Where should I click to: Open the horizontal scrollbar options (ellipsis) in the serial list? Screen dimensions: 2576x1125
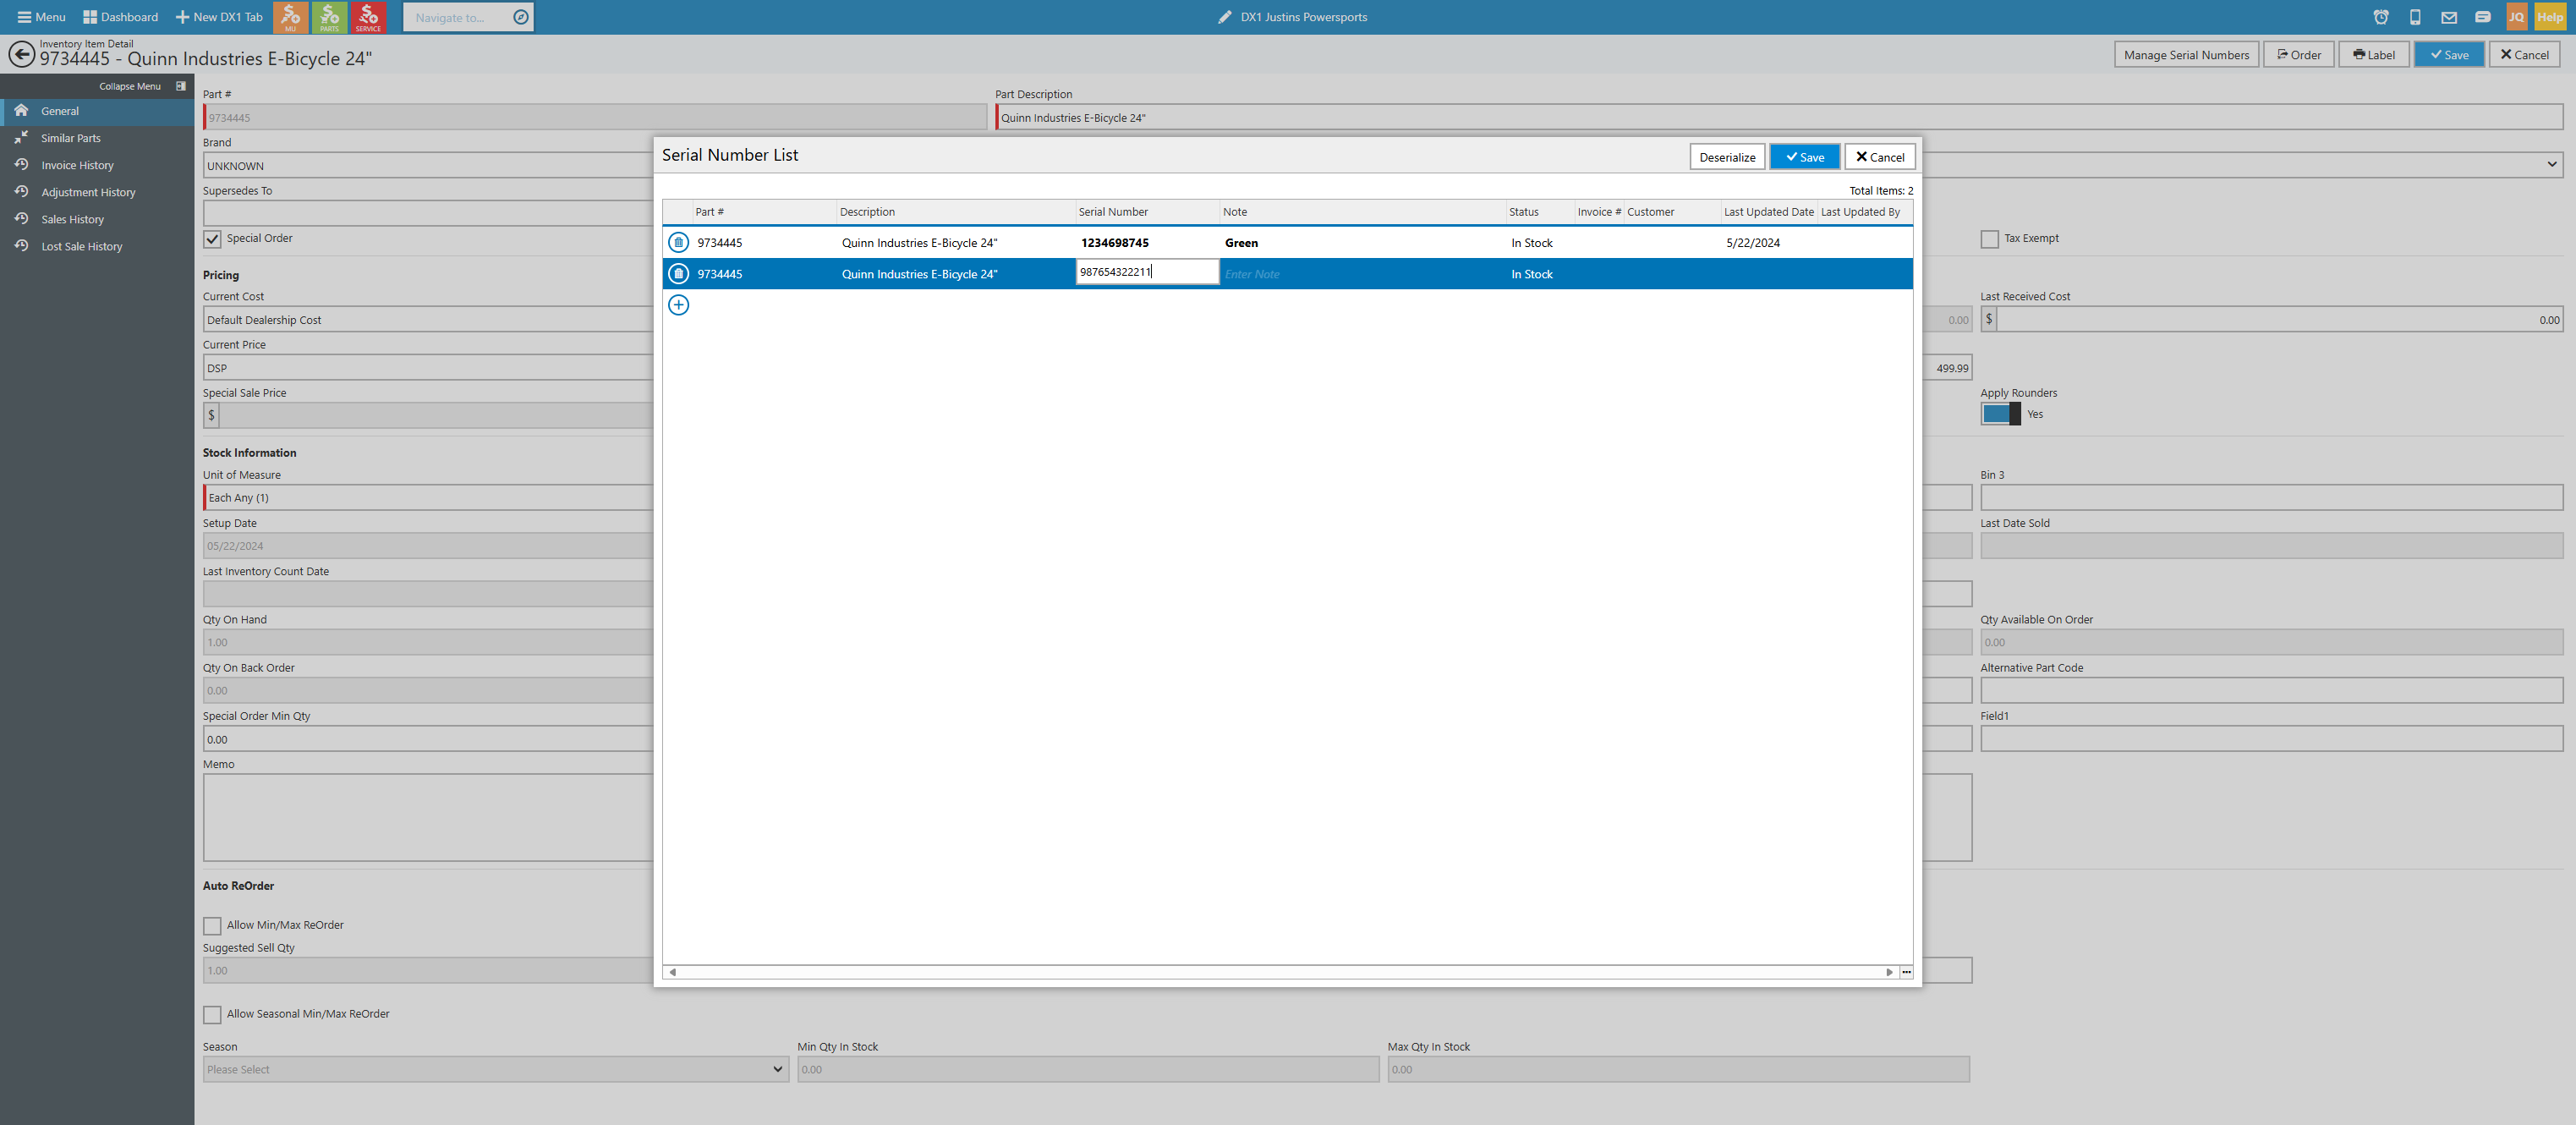click(1906, 972)
